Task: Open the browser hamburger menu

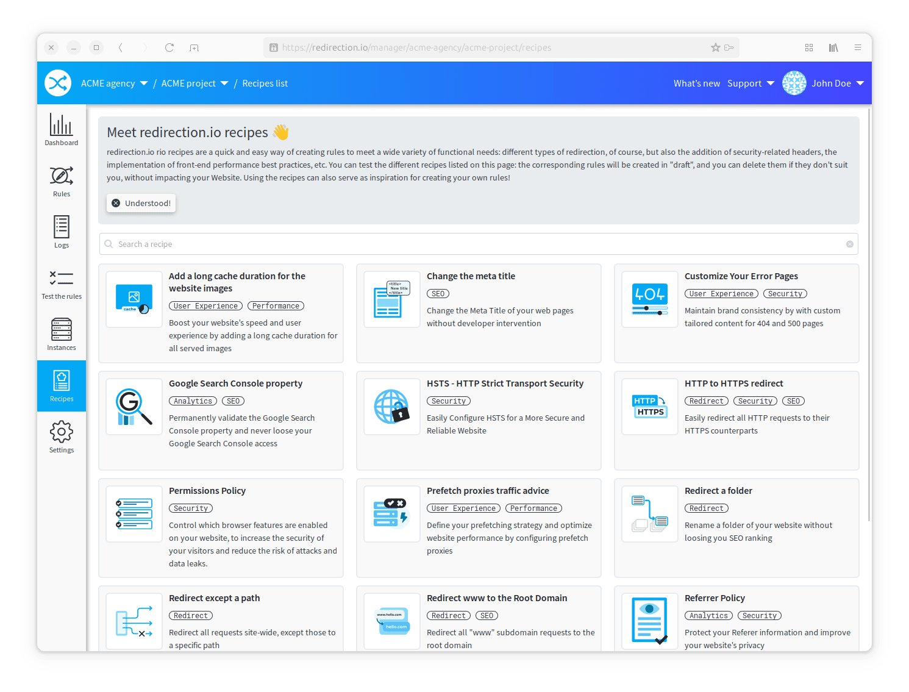Action: [858, 48]
